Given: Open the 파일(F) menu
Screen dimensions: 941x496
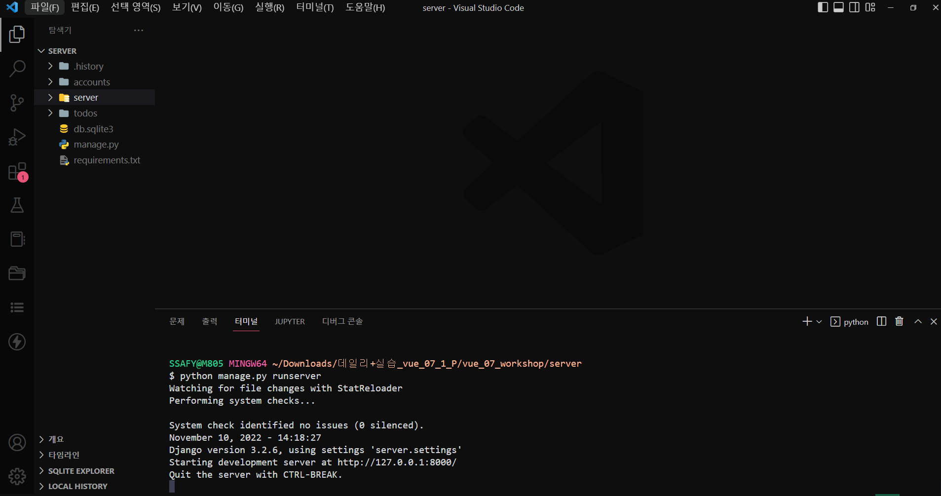Looking at the screenshot, I should click(x=44, y=7).
